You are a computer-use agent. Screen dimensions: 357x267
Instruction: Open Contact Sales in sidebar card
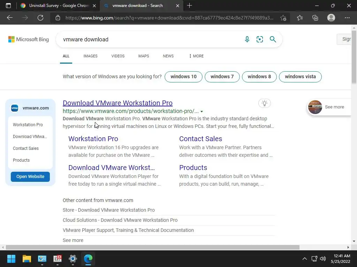26,148
